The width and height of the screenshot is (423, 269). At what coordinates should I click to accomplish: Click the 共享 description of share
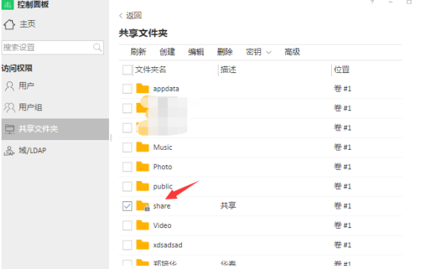tap(228, 206)
